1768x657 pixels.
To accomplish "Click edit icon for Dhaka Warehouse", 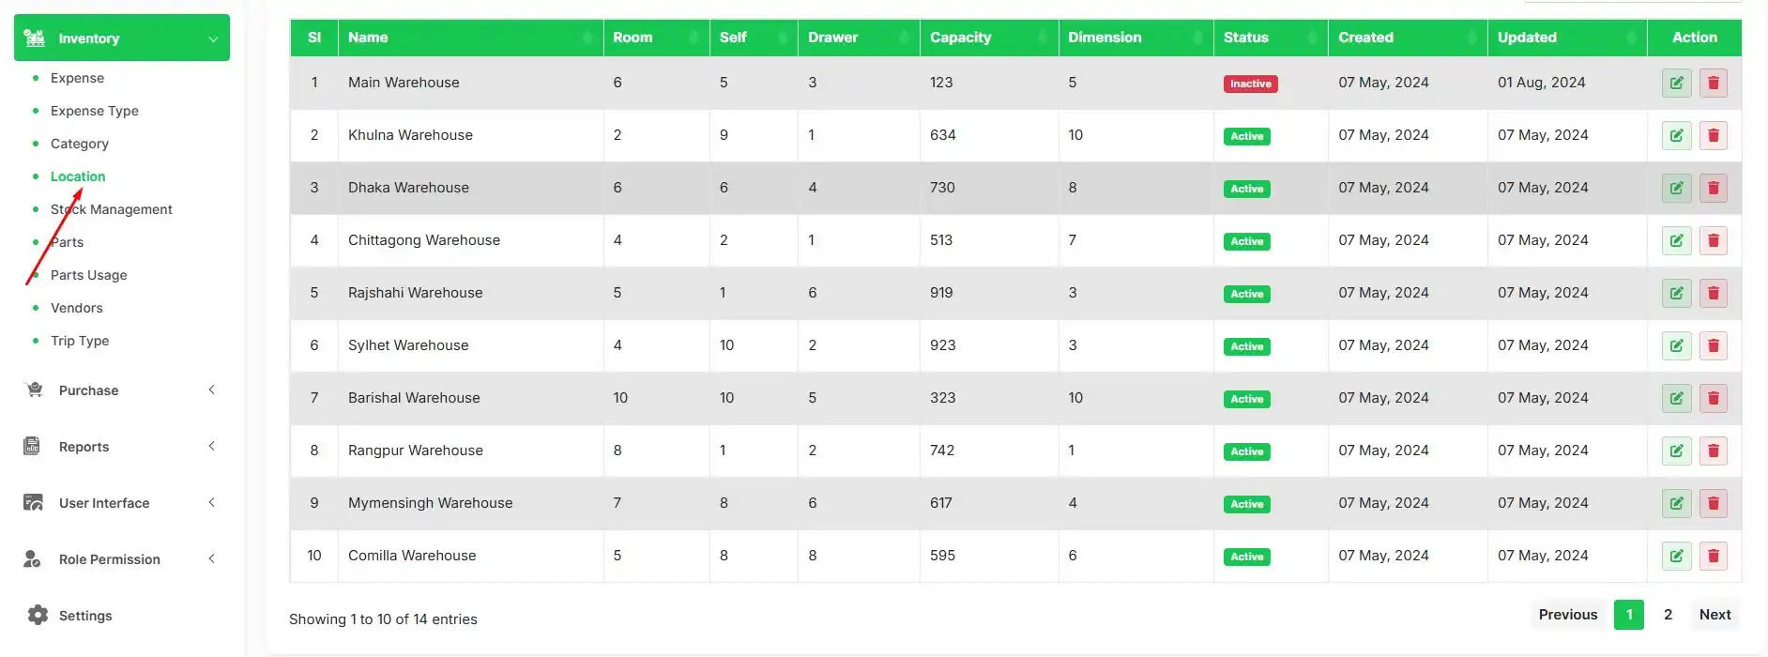I will [x=1676, y=188].
